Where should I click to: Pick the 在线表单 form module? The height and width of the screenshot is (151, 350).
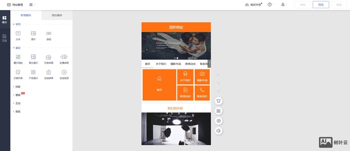click(49, 74)
